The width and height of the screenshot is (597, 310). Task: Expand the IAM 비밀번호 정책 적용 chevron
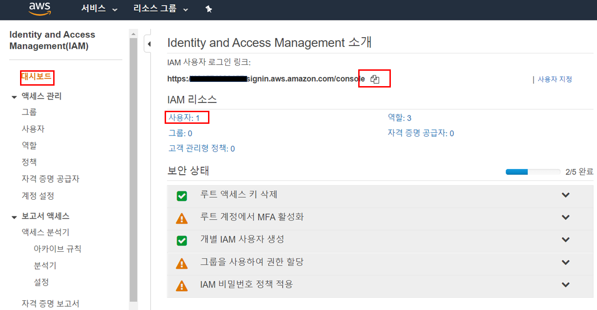pos(566,285)
